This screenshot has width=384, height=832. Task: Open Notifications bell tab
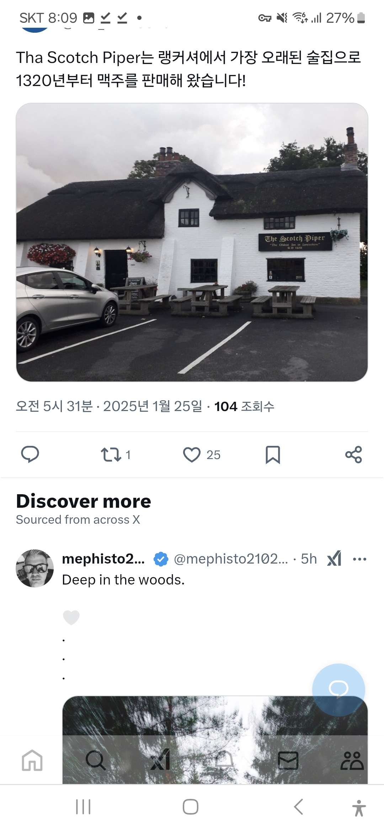[224, 760]
